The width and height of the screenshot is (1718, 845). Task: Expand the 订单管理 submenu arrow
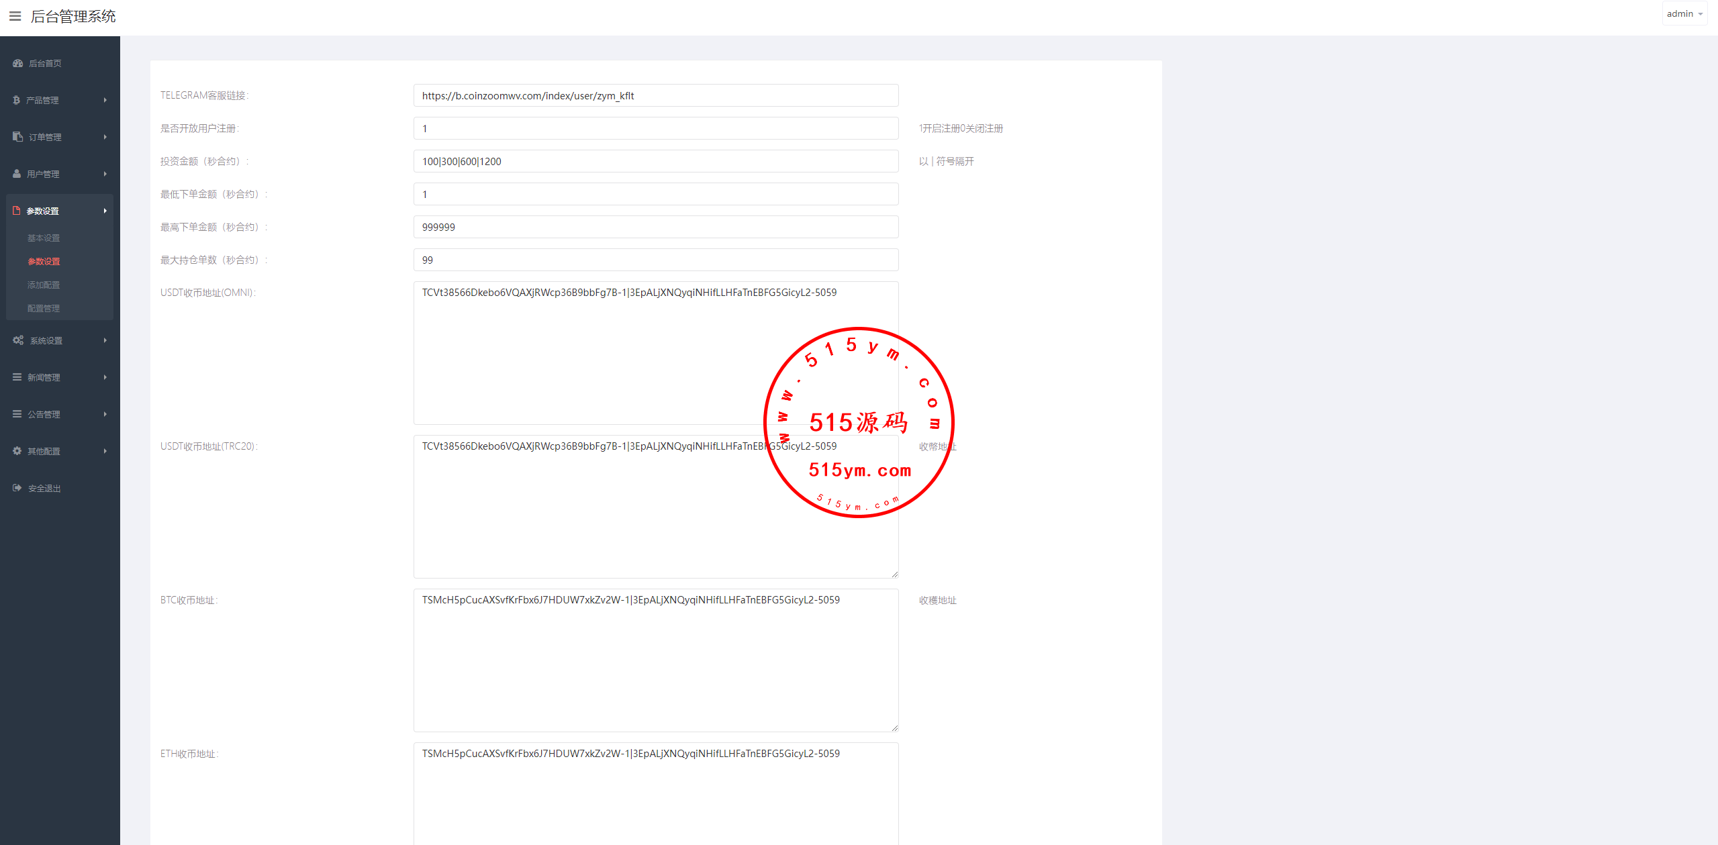(x=105, y=137)
